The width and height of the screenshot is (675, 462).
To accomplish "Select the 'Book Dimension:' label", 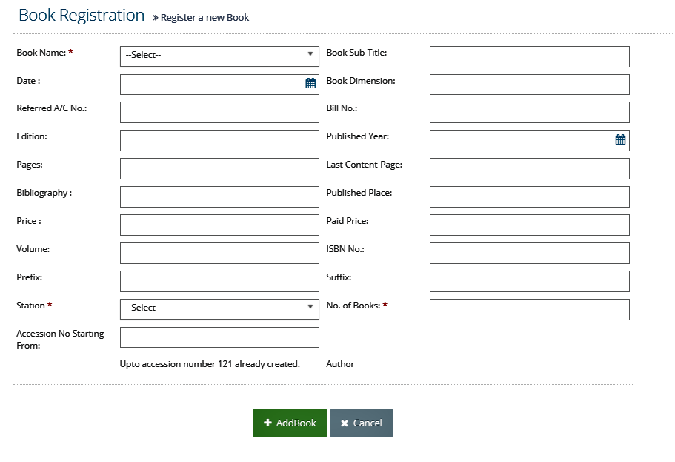I will point(361,81).
